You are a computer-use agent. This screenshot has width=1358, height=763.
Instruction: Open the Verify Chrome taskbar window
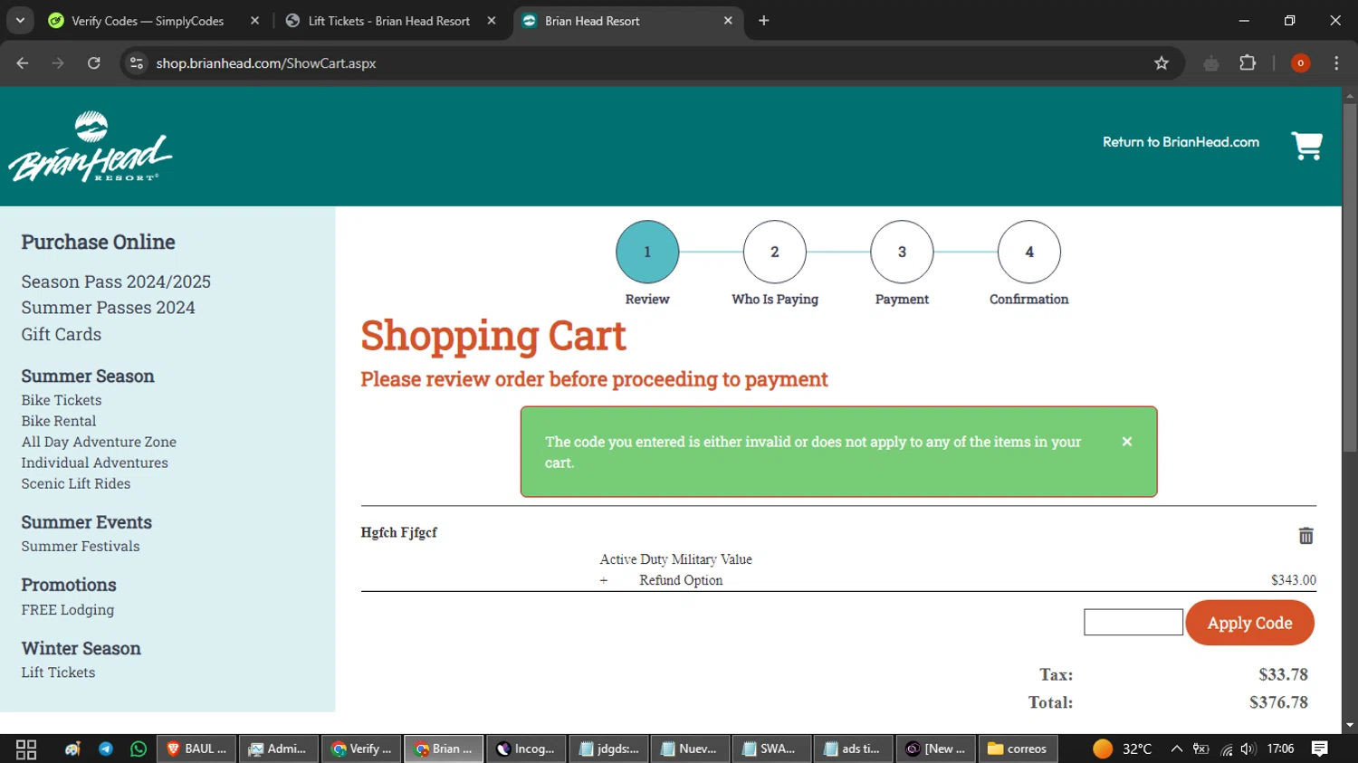coord(361,749)
